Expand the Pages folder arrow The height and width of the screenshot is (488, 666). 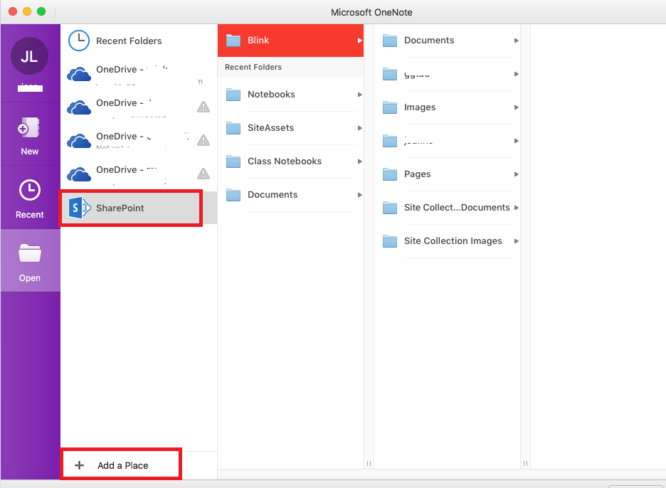pos(517,174)
